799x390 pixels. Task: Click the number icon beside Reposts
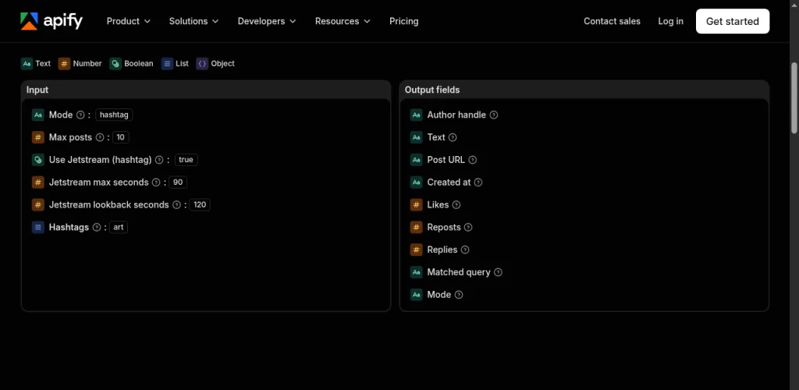[x=417, y=227]
